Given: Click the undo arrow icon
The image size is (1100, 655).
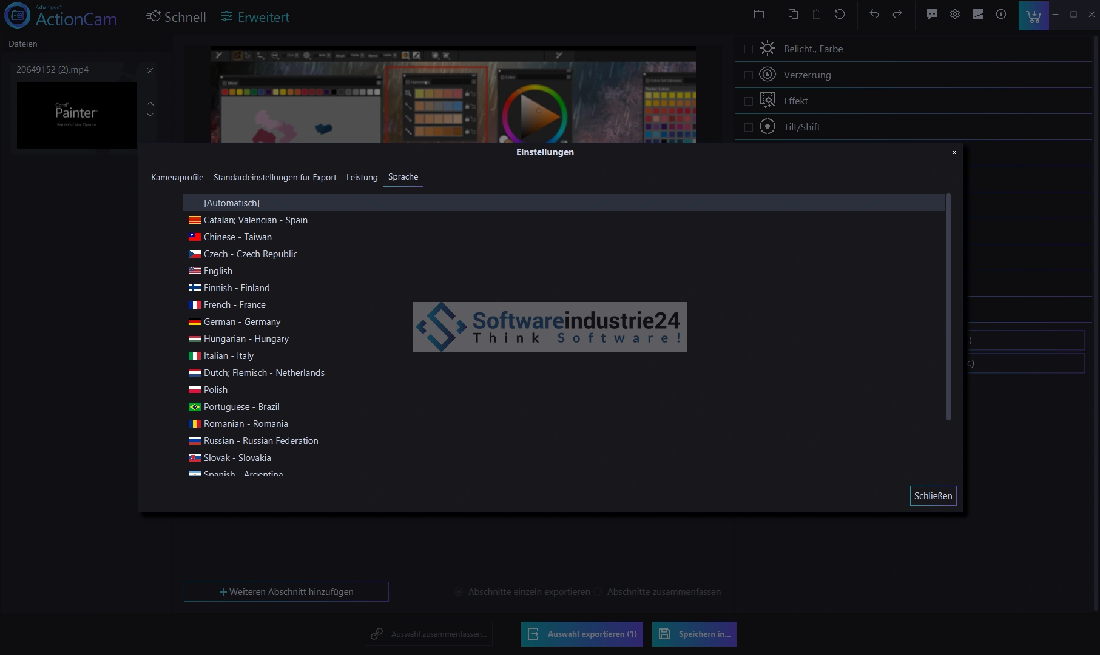Looking at the screenshot, I should tap(874, 15).
